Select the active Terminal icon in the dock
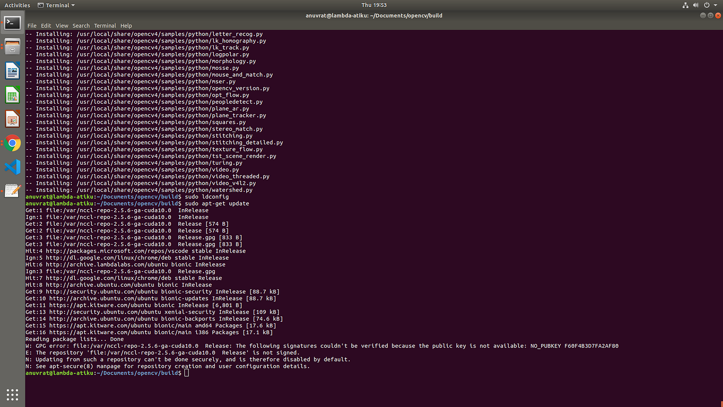The height and width of the screenshot is (407, 723). pyautogui.click(x=12, y=23)
